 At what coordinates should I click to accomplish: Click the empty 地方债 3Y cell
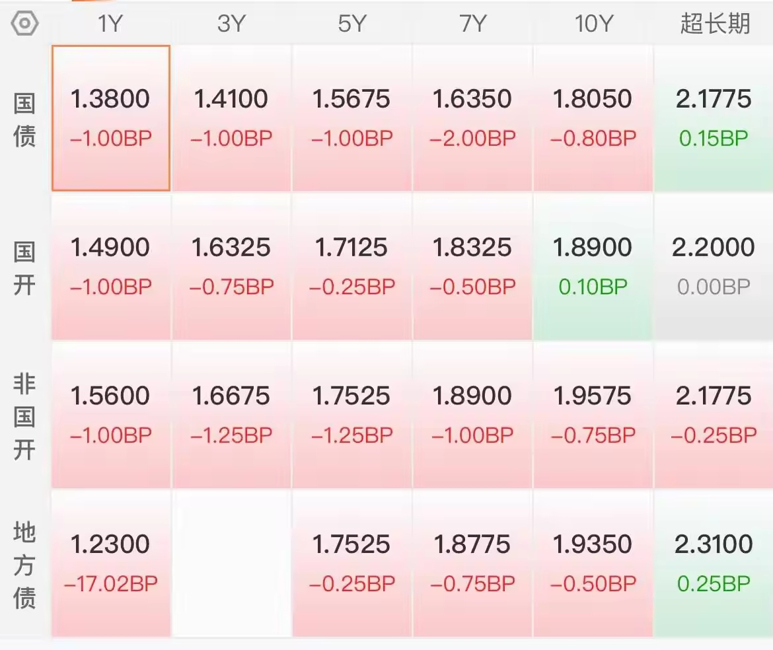[x=231, y=563]
